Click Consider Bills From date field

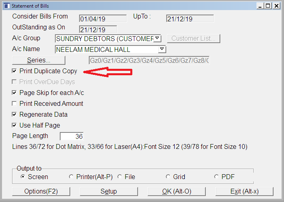pyautogui.click(x=103, y=19)
